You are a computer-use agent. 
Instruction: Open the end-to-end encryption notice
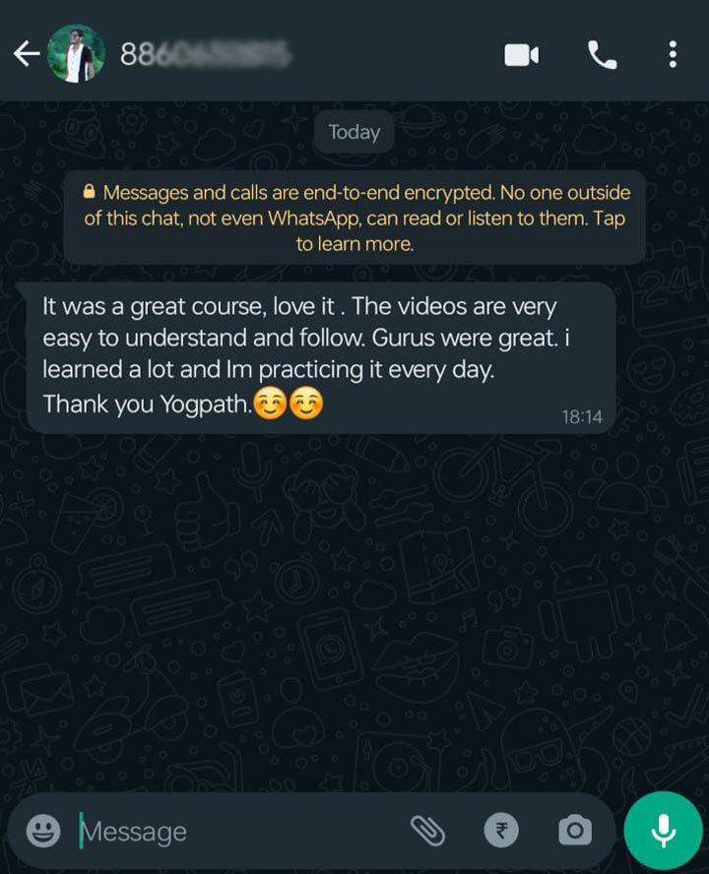354,218
